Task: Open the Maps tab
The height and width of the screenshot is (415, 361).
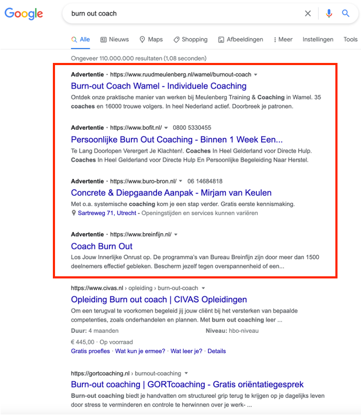Action: point(151,39)
